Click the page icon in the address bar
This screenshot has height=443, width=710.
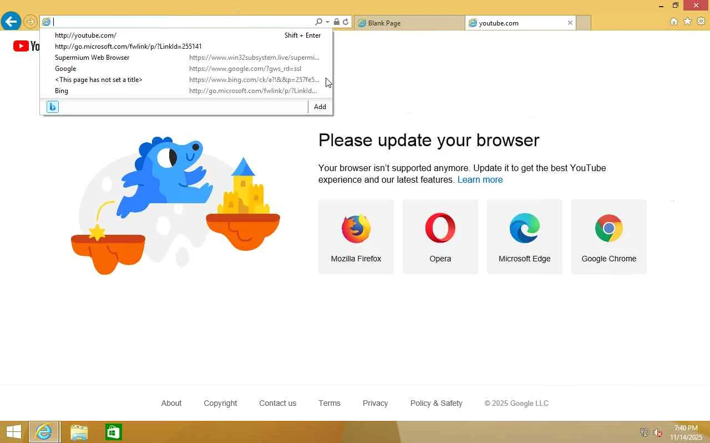47,22
